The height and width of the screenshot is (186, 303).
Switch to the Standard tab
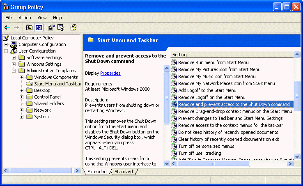click(124, 172)
